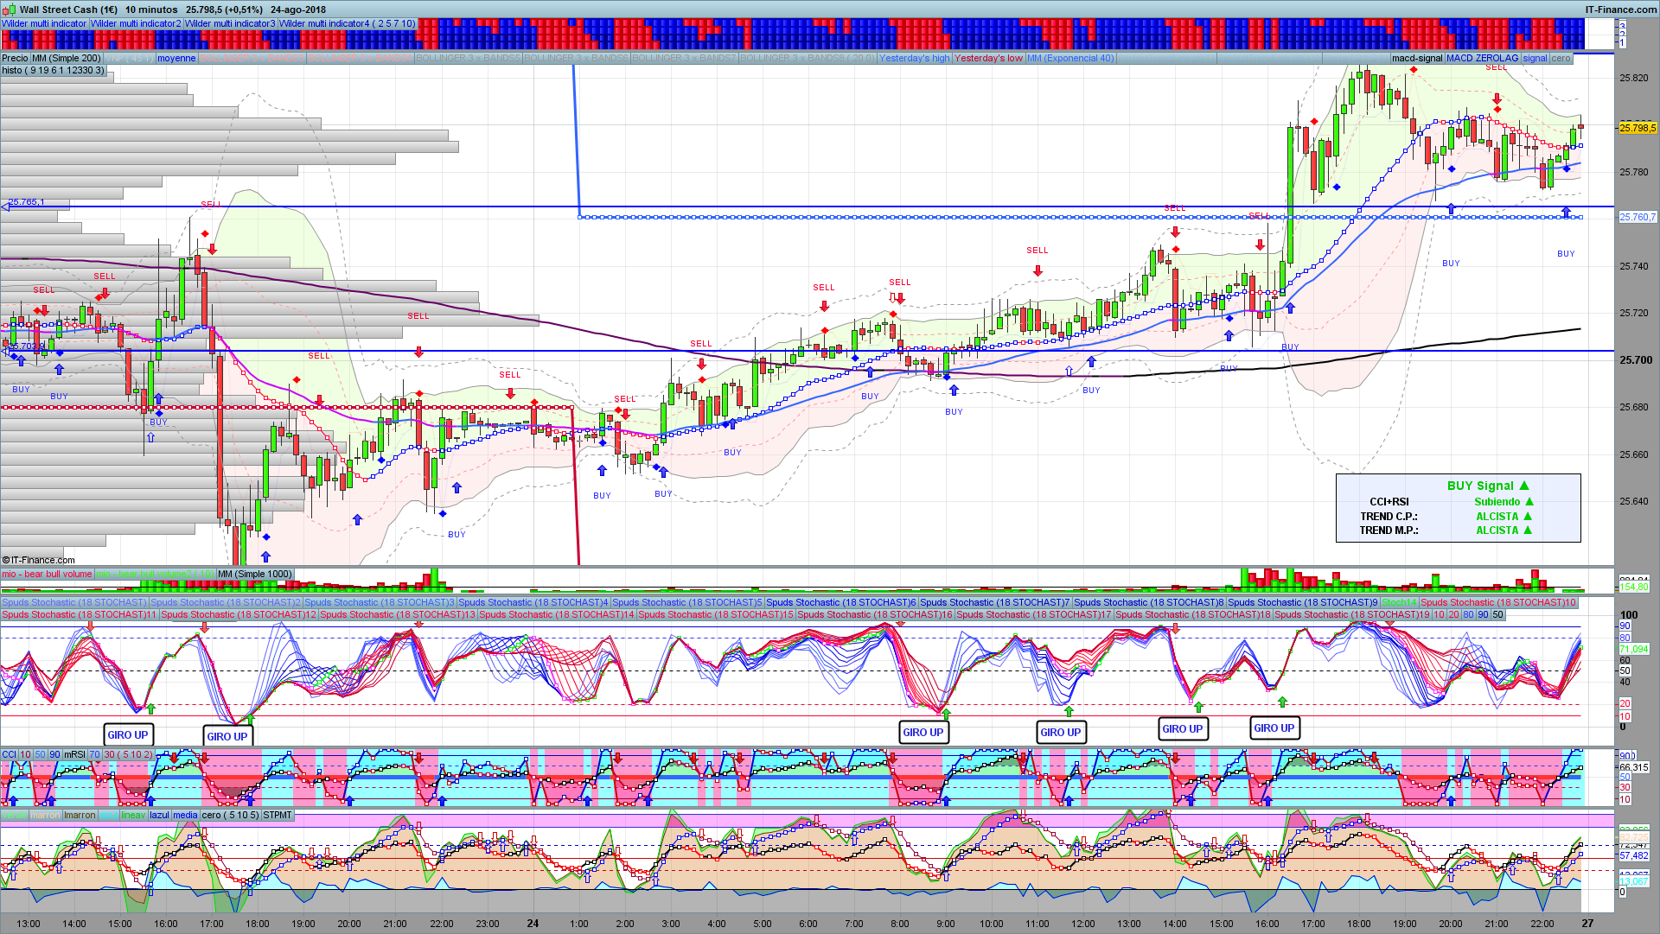This screenshot has height=934, width=1660.
Task: Select Spuds Stochastic (18 STOCHAST)13 label
Action: [398, 614]
